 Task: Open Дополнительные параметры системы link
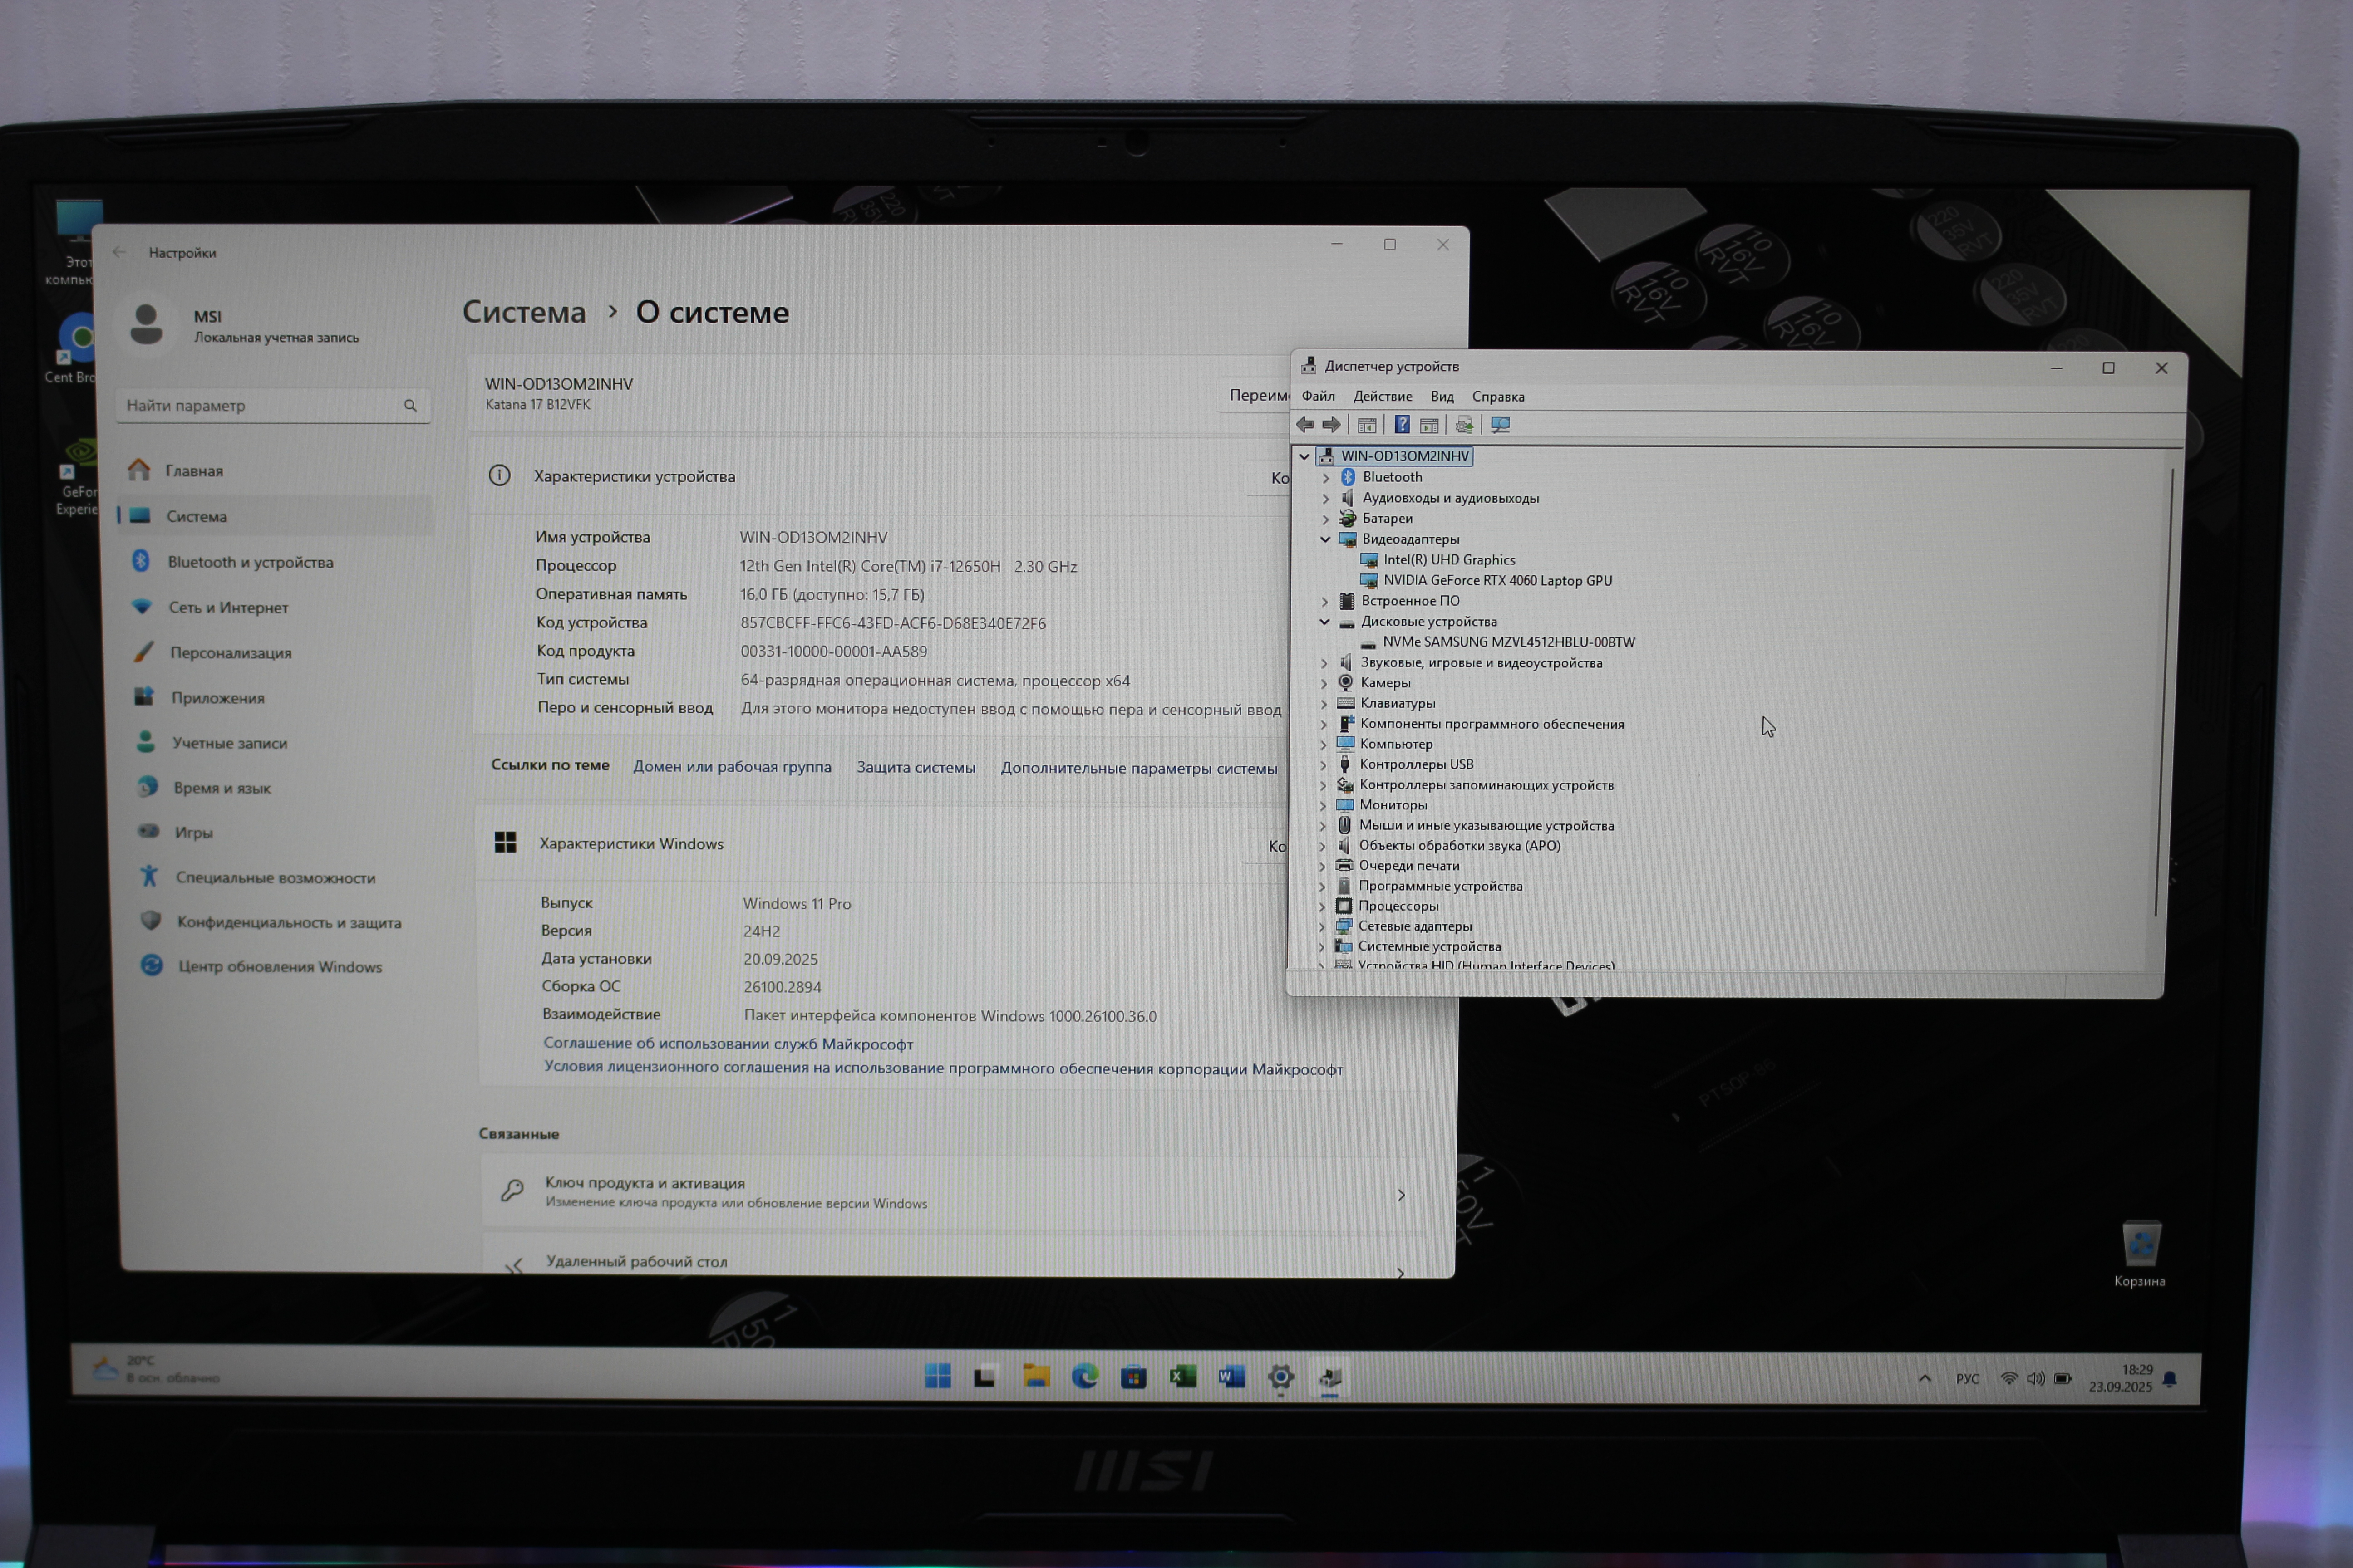point(1137,769)
